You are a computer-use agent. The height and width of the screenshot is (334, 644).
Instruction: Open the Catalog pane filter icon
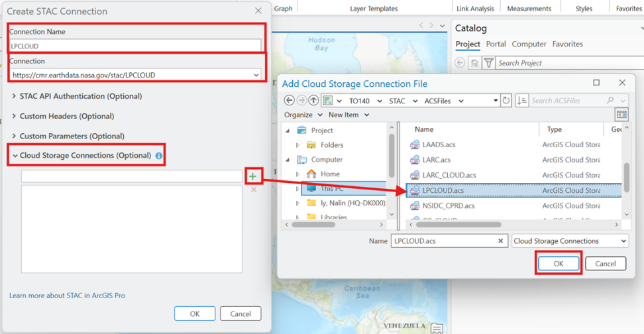488,63
